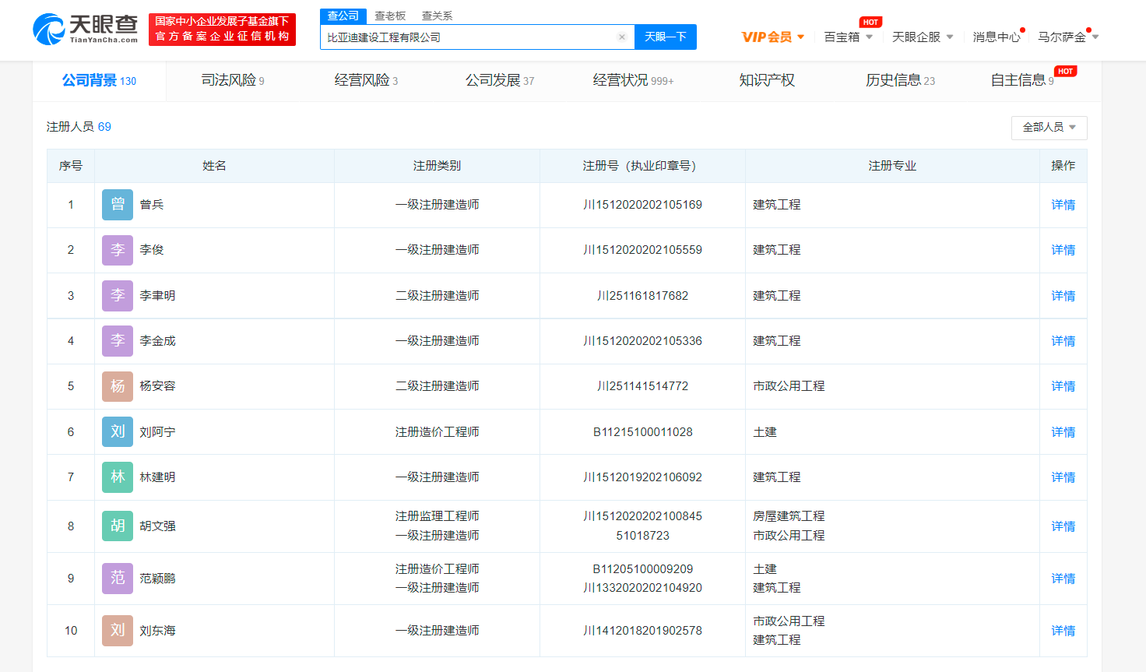
Task: Open 详情 for 李聿明
Action: coord(1063,296)
